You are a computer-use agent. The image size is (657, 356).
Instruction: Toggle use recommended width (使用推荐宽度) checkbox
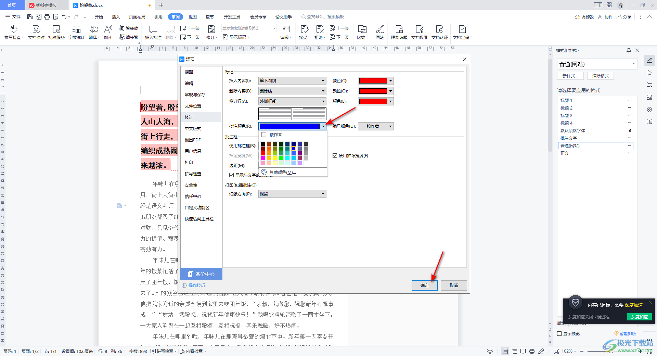pyautogui.click(x=335, y=155)
